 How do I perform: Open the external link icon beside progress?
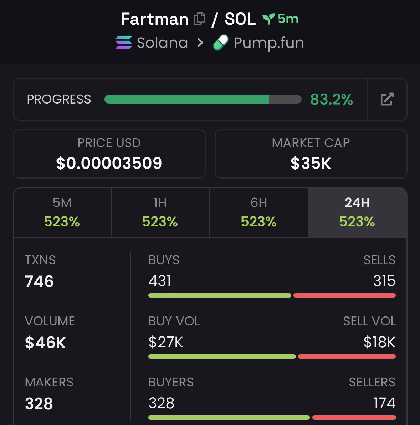[x=387, y=99]
